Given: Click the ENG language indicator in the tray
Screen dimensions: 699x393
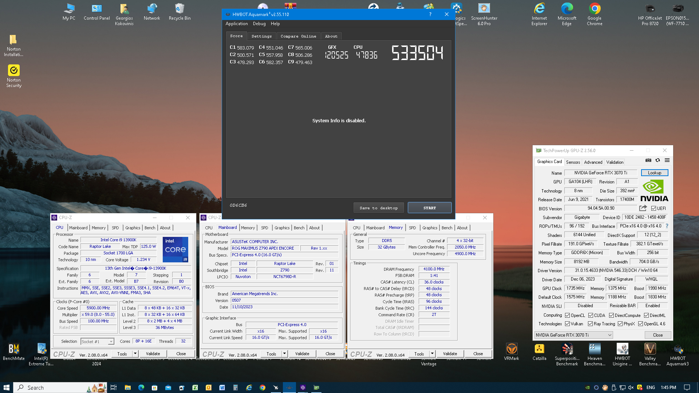Looking at the screenshot, I should coord(651,388).
